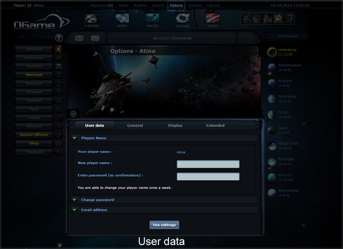Open the Shop menu button
Viewport: 343px width, 249px height.
34,143
